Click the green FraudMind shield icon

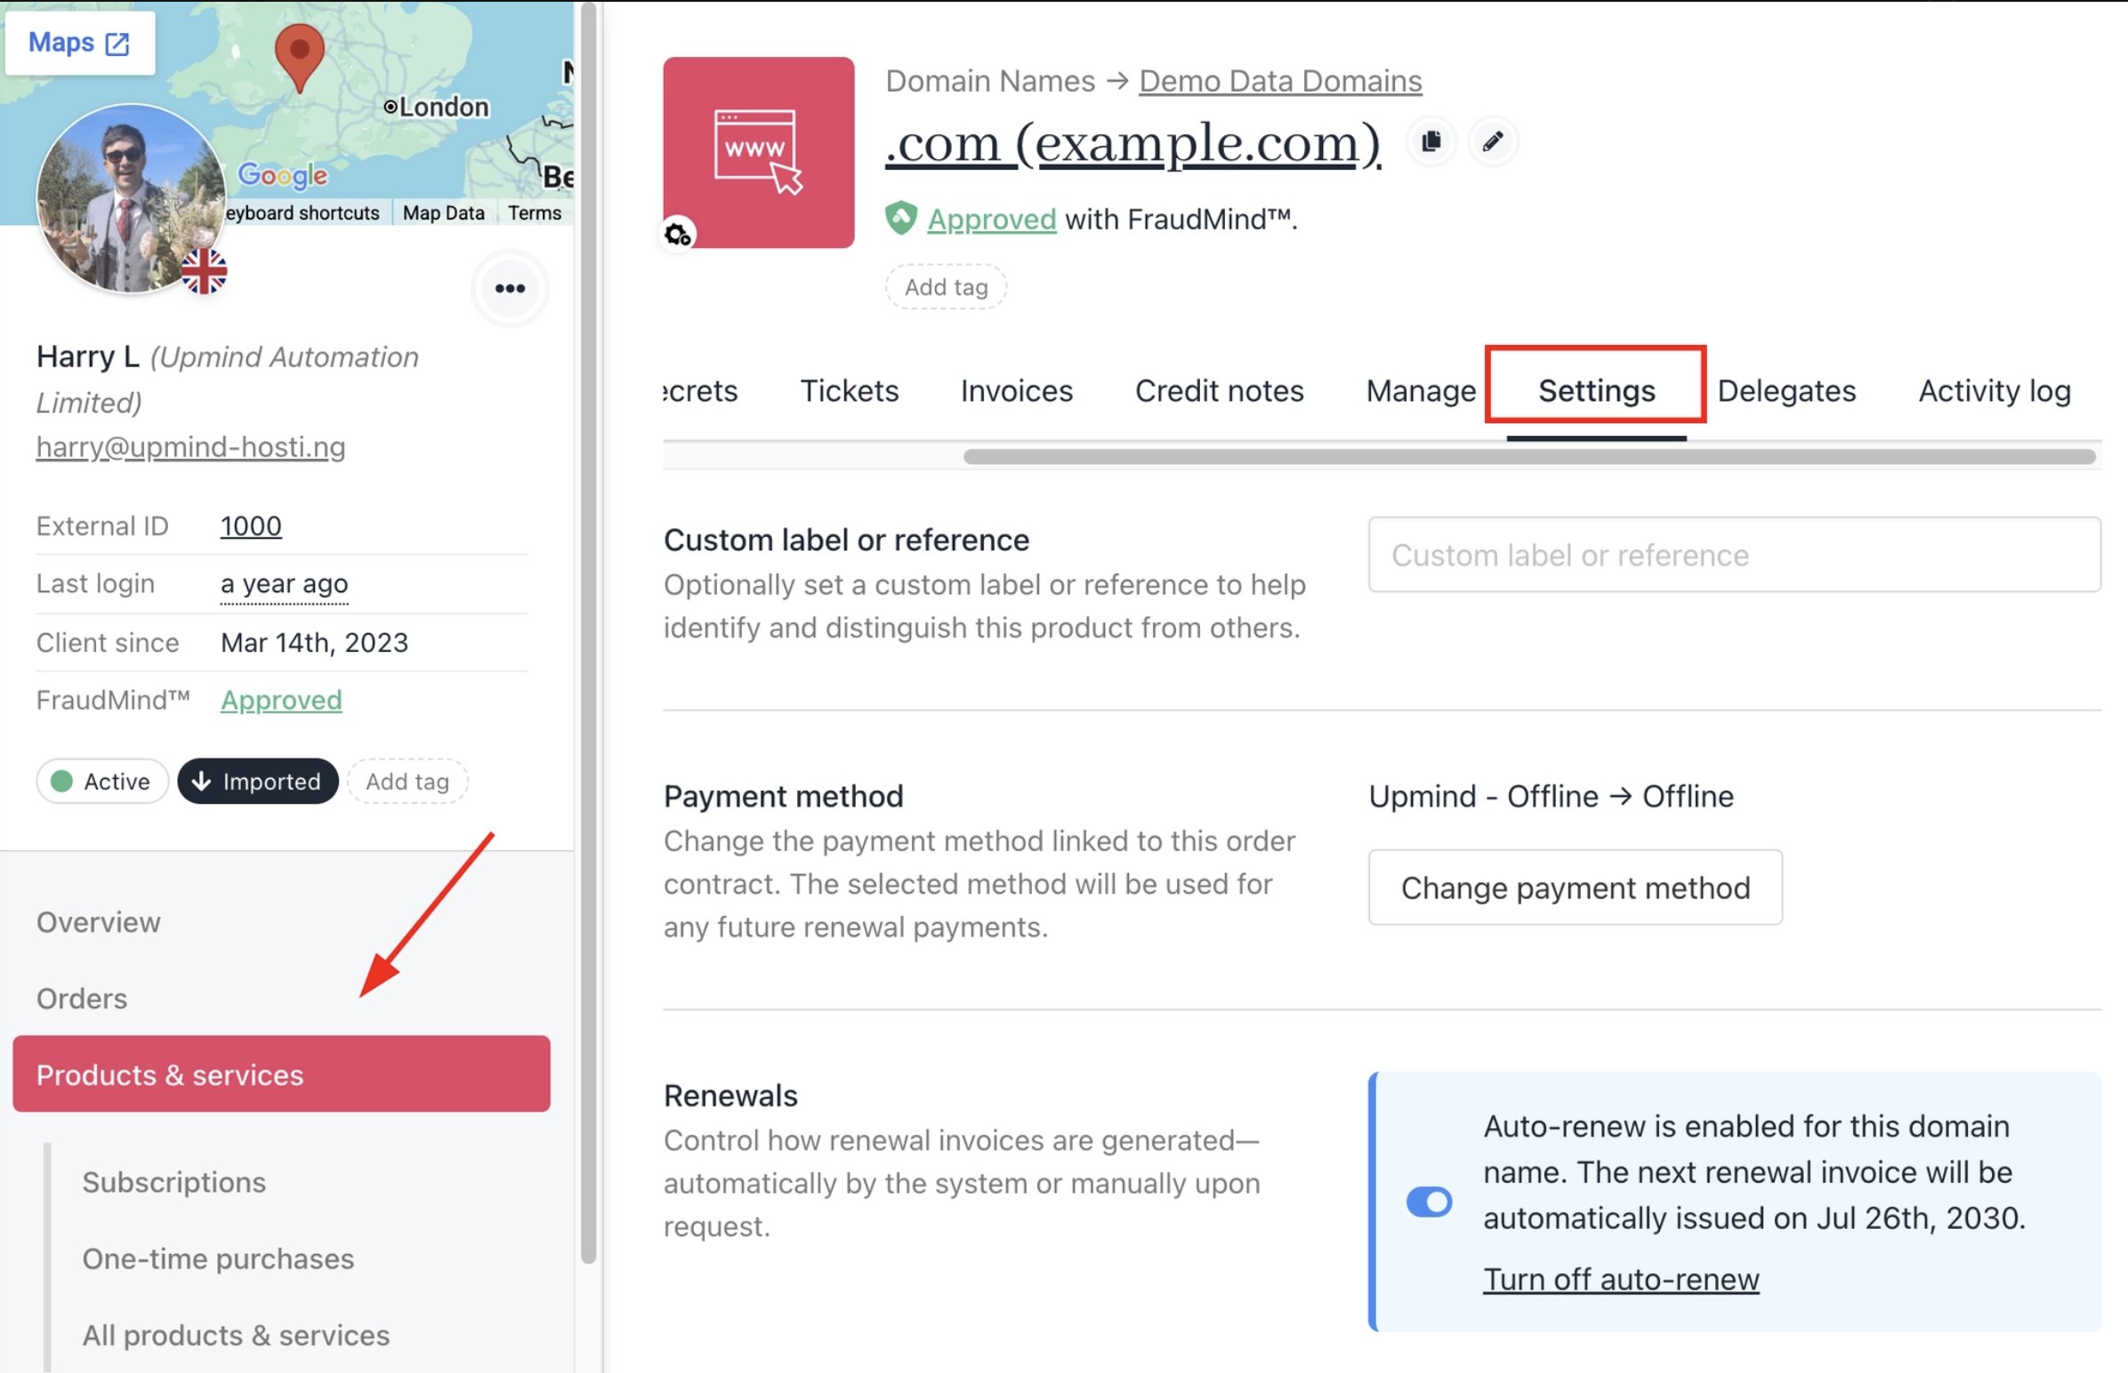click(x=901, y=218)
